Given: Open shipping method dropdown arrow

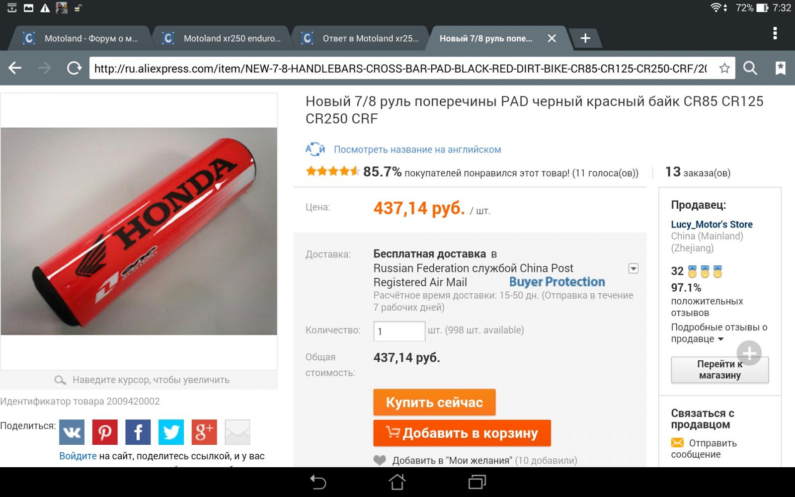Looking at the screenshot, I should point(634,268).
